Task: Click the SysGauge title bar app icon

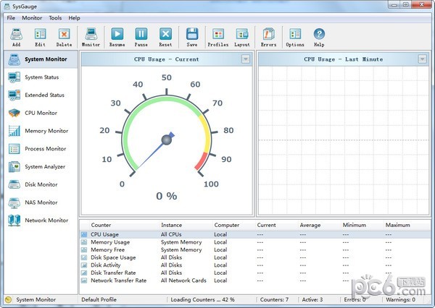Action: (7, 6)
